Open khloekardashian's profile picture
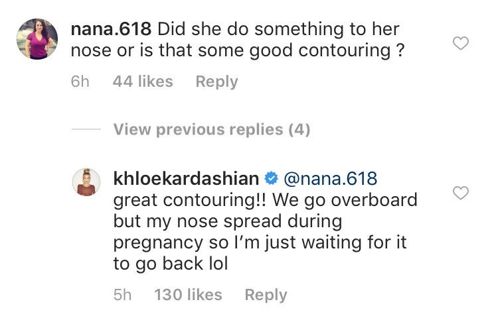The width and height of the screenshot is (498, 318). point(86,182)
